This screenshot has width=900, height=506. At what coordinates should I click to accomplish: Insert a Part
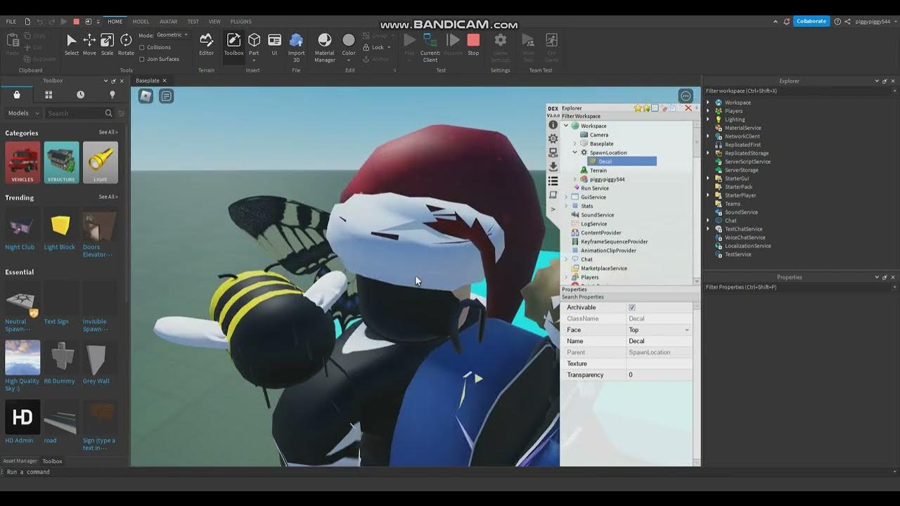point(254,44)
